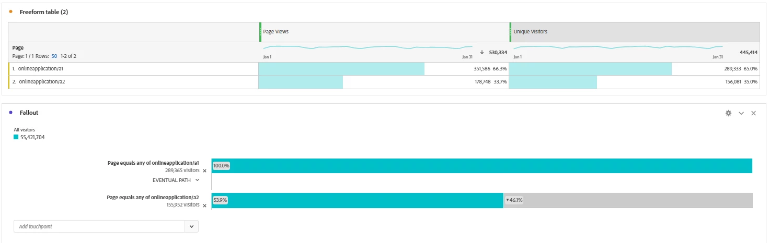Click the Add touchpoint field
The width and height of the screenshot is (769, 243).
click(99, 226)
